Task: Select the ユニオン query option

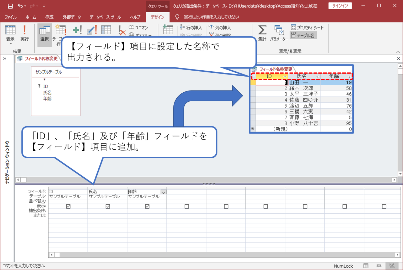Action: coord(139,28)
